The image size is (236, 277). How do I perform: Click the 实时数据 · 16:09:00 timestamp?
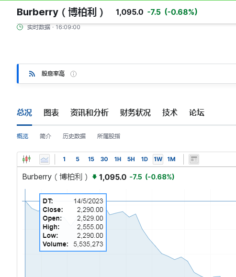[x=54, y=27]
